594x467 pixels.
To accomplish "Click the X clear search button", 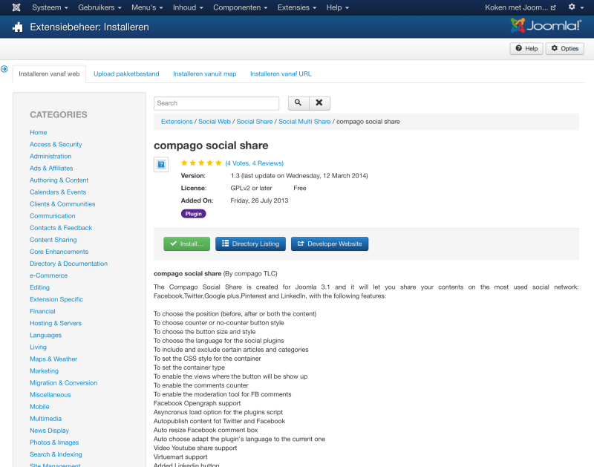I will tap(319, 103).
